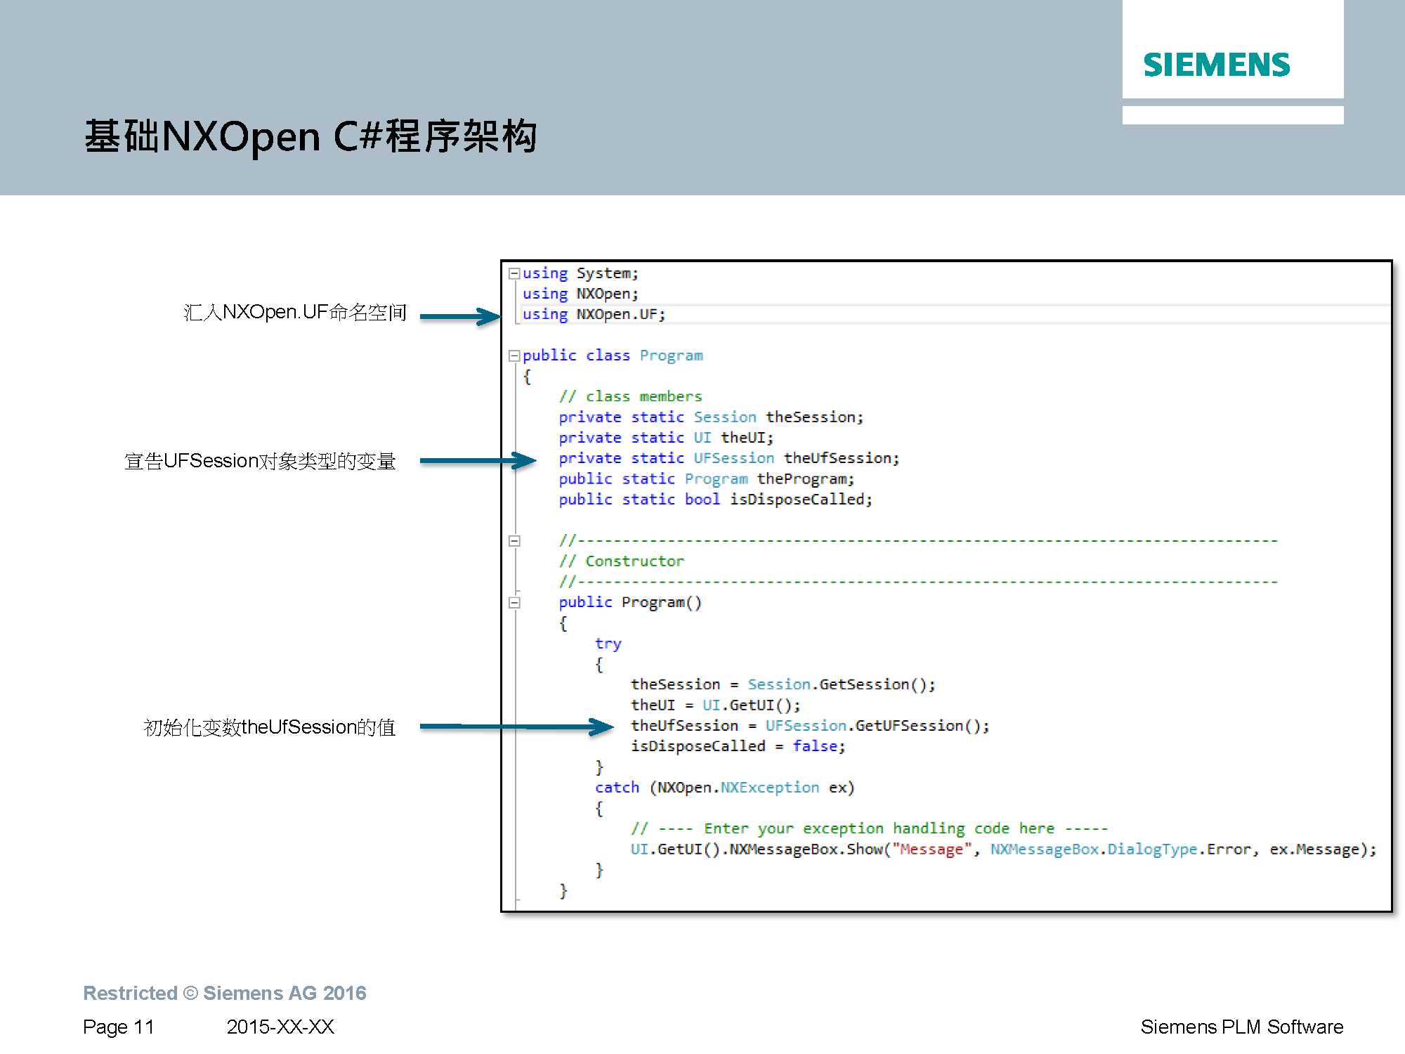Click the '2015-XX-XX' date text
The image size is (1405, 1054).
tap(280, 1027)
